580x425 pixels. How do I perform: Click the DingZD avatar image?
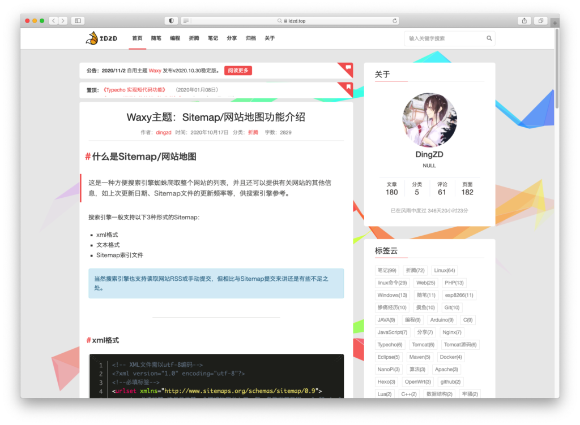coord(429,120)
